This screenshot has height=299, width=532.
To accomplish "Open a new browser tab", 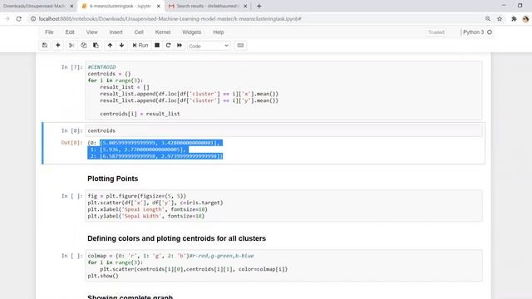I will 259,6.
